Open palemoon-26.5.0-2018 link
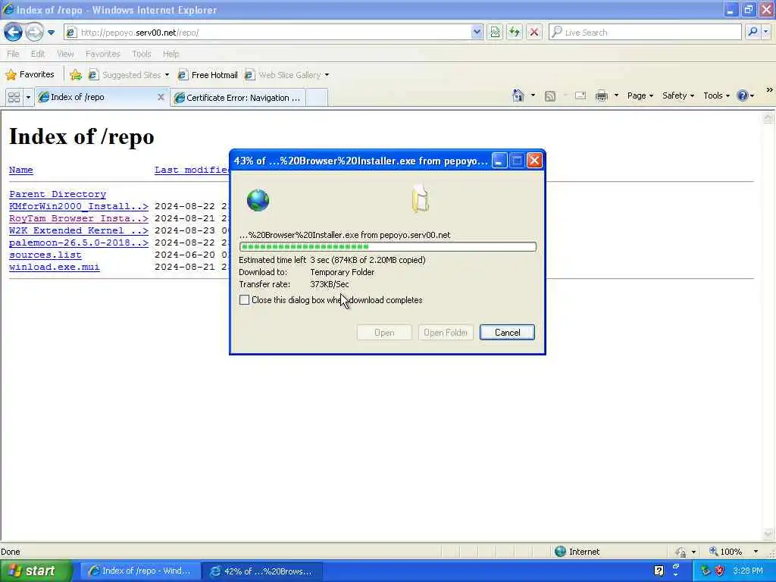Viewport: 776px width, 582px height. point(79,242)
